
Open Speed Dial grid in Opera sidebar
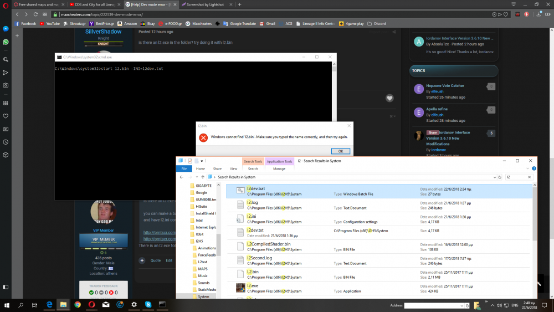[6, 103]
